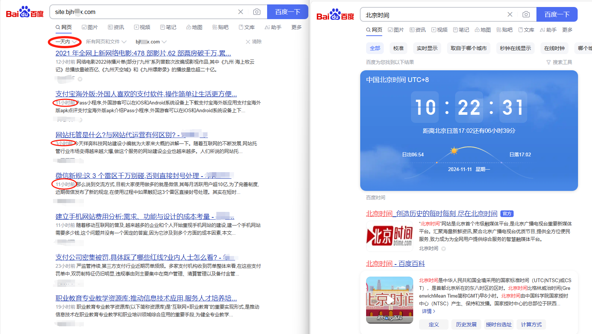This screenshot has width=592, height=334.
Task: Click the Baidu logo in right window
Action: (x=335, y=15)
